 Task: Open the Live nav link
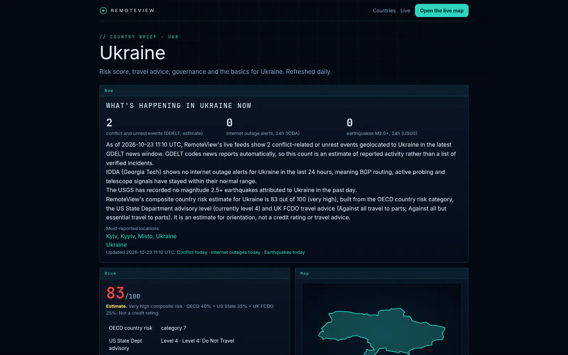coord(405,11)
